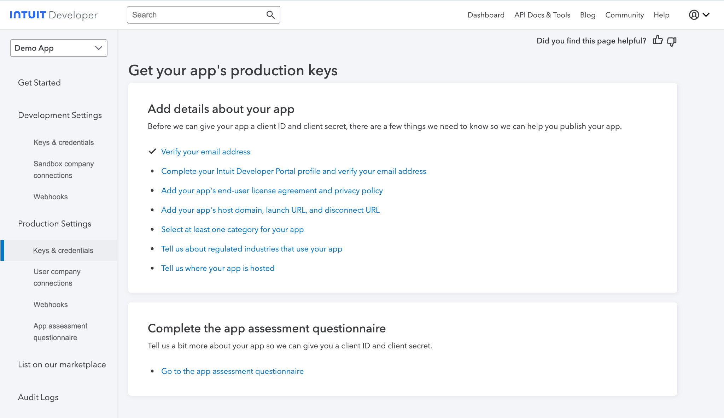Go to the app assessment questionnaire link

point(232,371)
